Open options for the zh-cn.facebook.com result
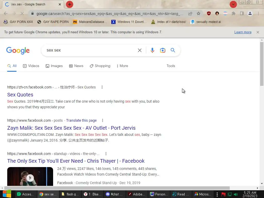 point(102,87)
